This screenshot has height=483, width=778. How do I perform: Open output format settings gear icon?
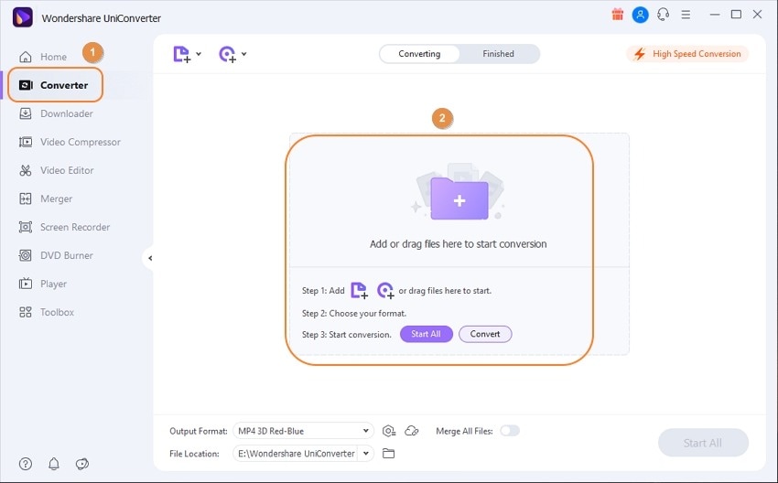coord(388,431)
